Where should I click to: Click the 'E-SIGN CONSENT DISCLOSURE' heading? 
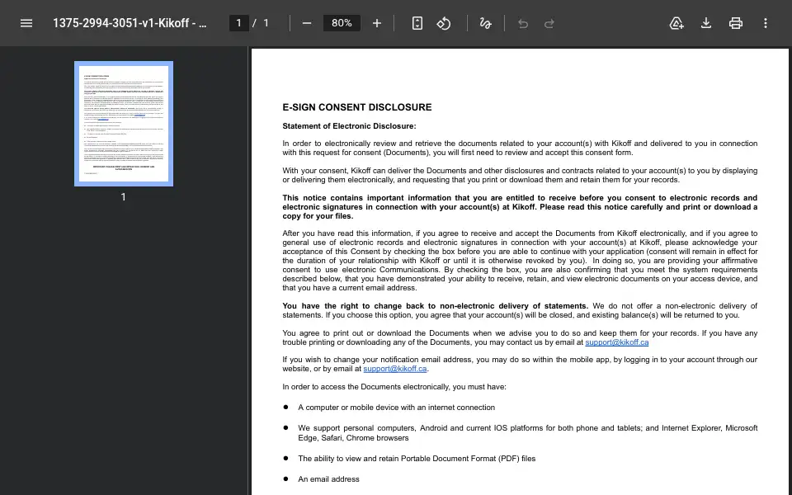coord(357,107)
